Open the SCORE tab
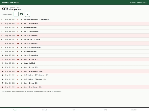 [x=104, y=110]
